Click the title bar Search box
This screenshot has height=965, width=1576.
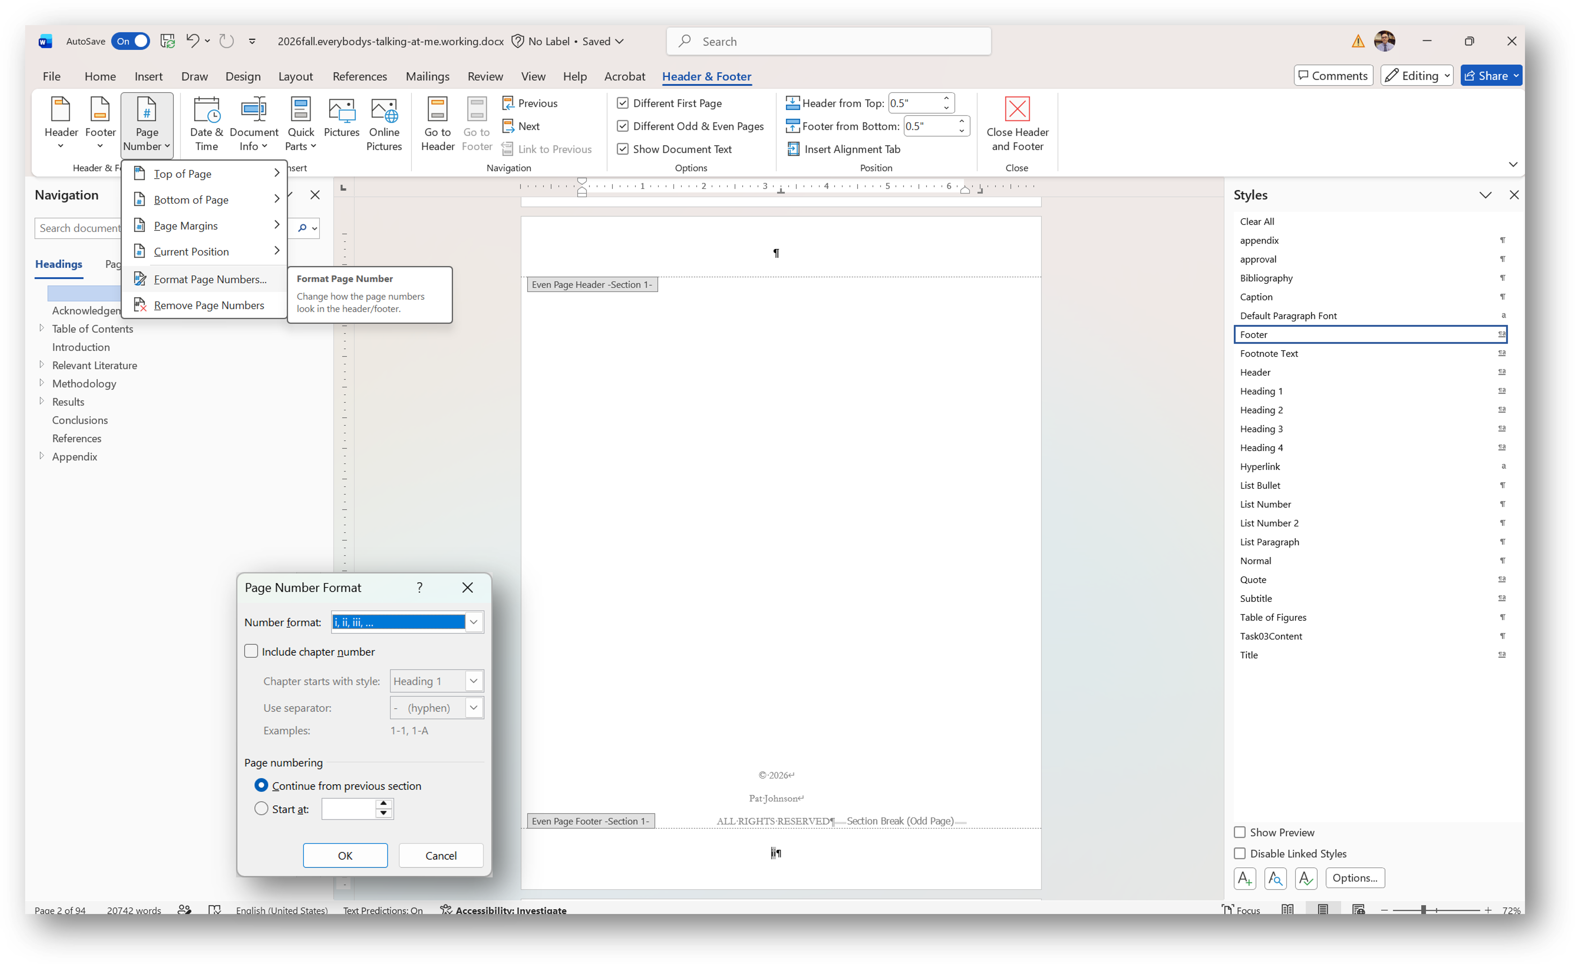[829, 41]
